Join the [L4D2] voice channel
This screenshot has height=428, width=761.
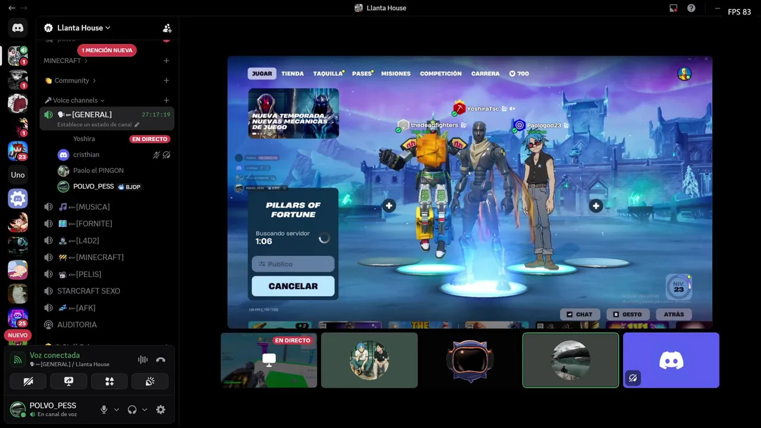point(107,241)
